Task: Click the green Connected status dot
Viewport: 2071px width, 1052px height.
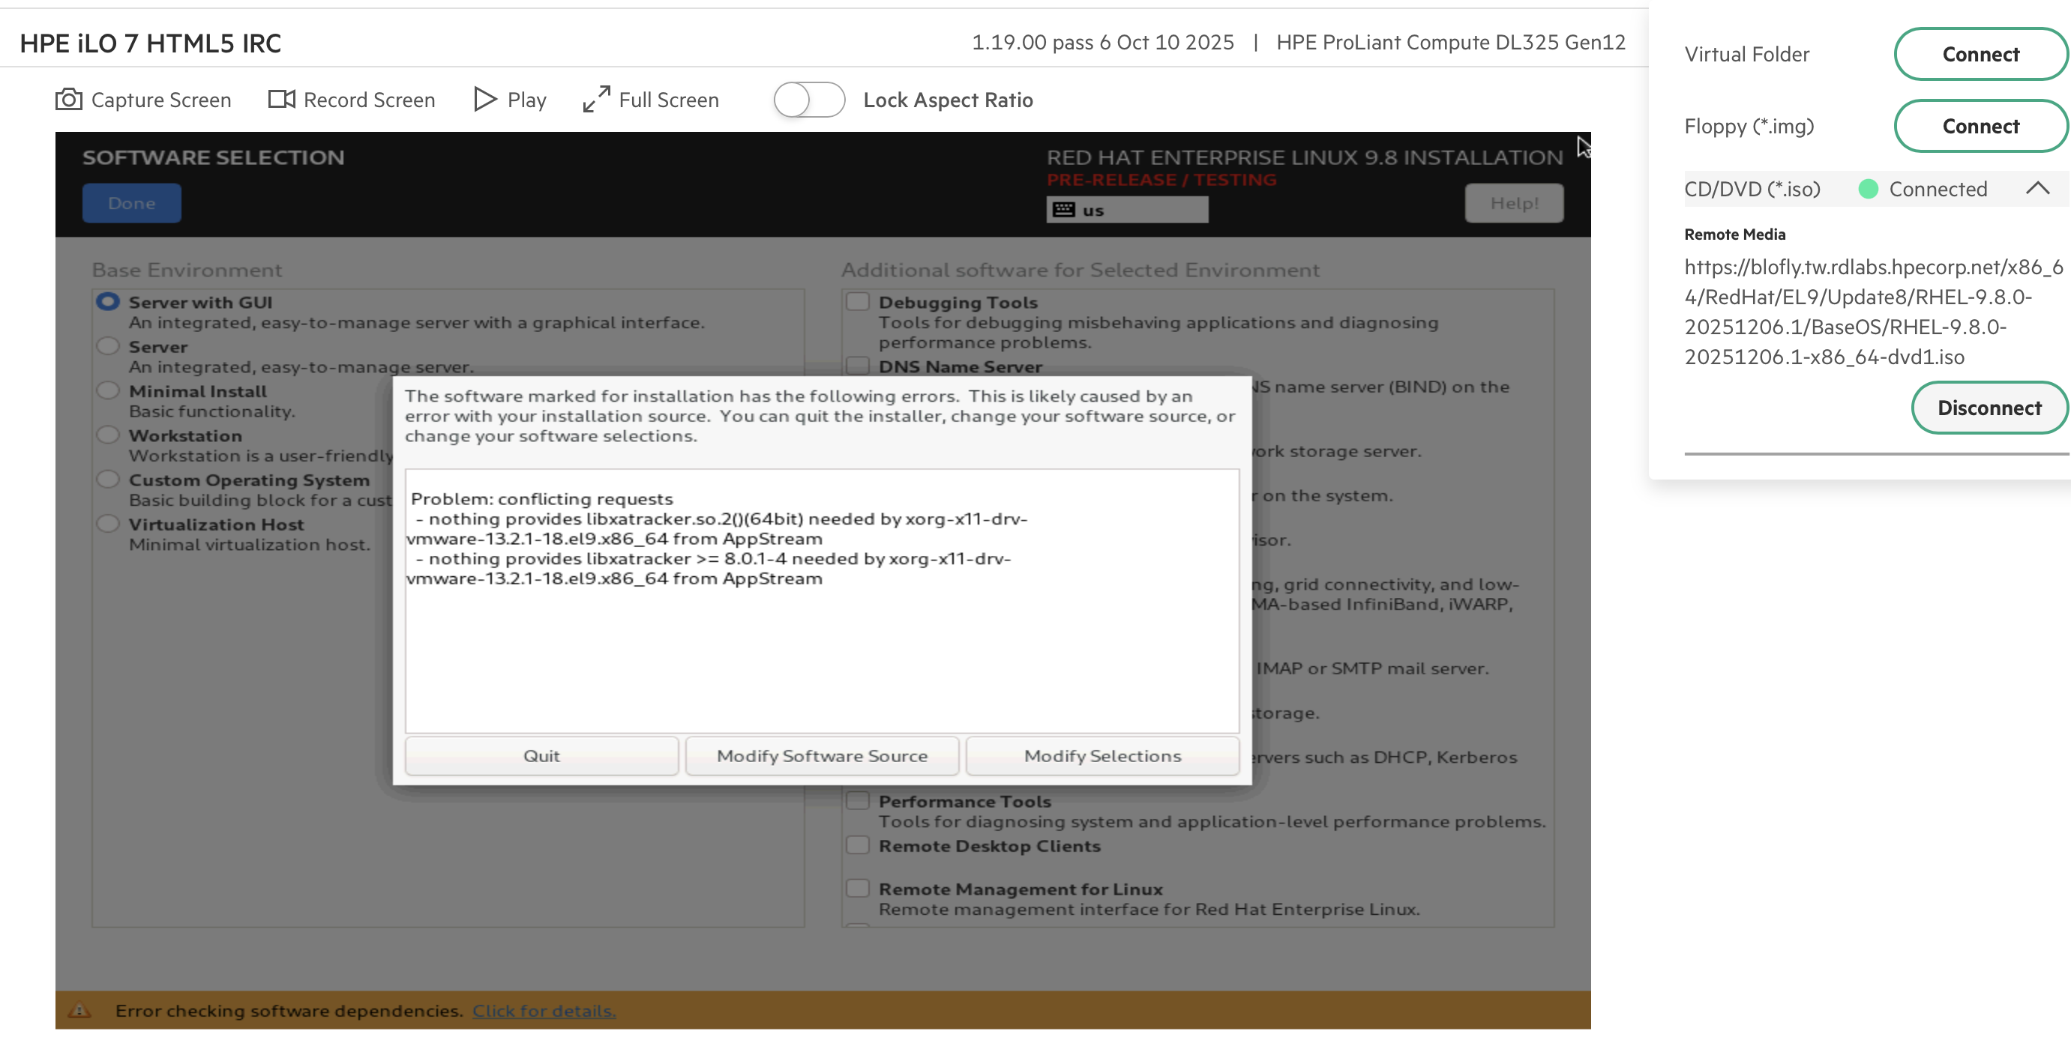Action: click(1869, 189)
